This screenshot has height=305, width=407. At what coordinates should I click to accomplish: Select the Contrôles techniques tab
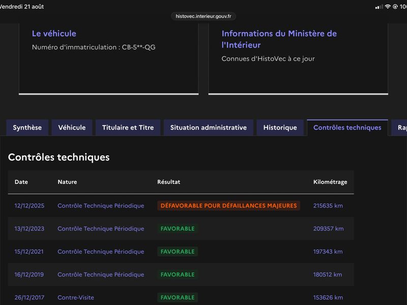click(x=347, y=128)
